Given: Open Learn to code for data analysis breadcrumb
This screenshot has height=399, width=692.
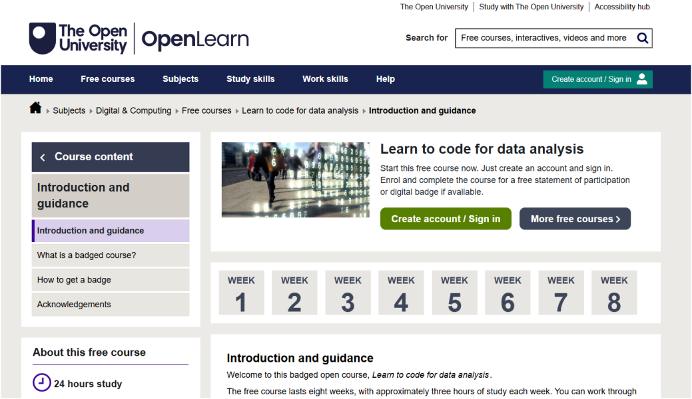Looking at the screenshot, I should 300,110.
